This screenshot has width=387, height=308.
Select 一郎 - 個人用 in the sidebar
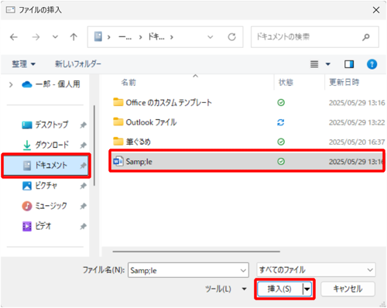tap(51, 84)
